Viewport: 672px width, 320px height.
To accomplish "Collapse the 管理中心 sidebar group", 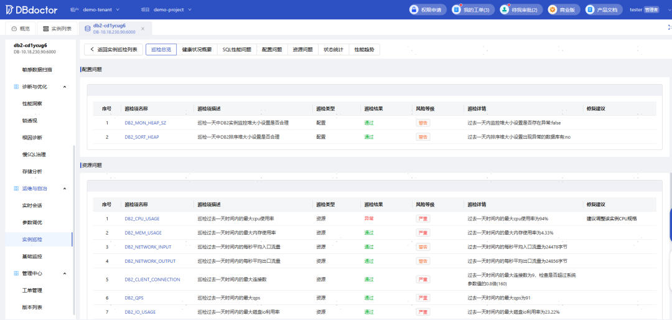I will pyautogui.click(x=65, y=273).
